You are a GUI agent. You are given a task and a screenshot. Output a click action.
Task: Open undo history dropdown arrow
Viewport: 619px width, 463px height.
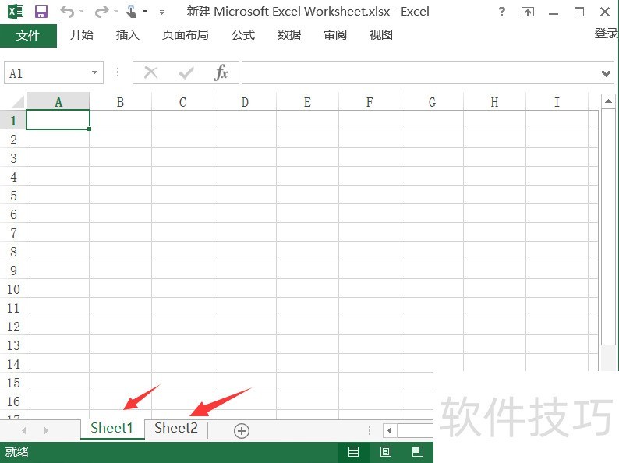(x=81, y=12)
